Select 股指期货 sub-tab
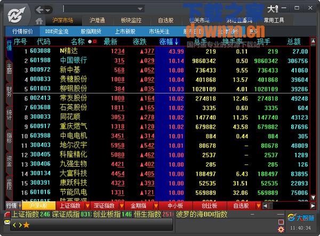 tap(91, 32)
